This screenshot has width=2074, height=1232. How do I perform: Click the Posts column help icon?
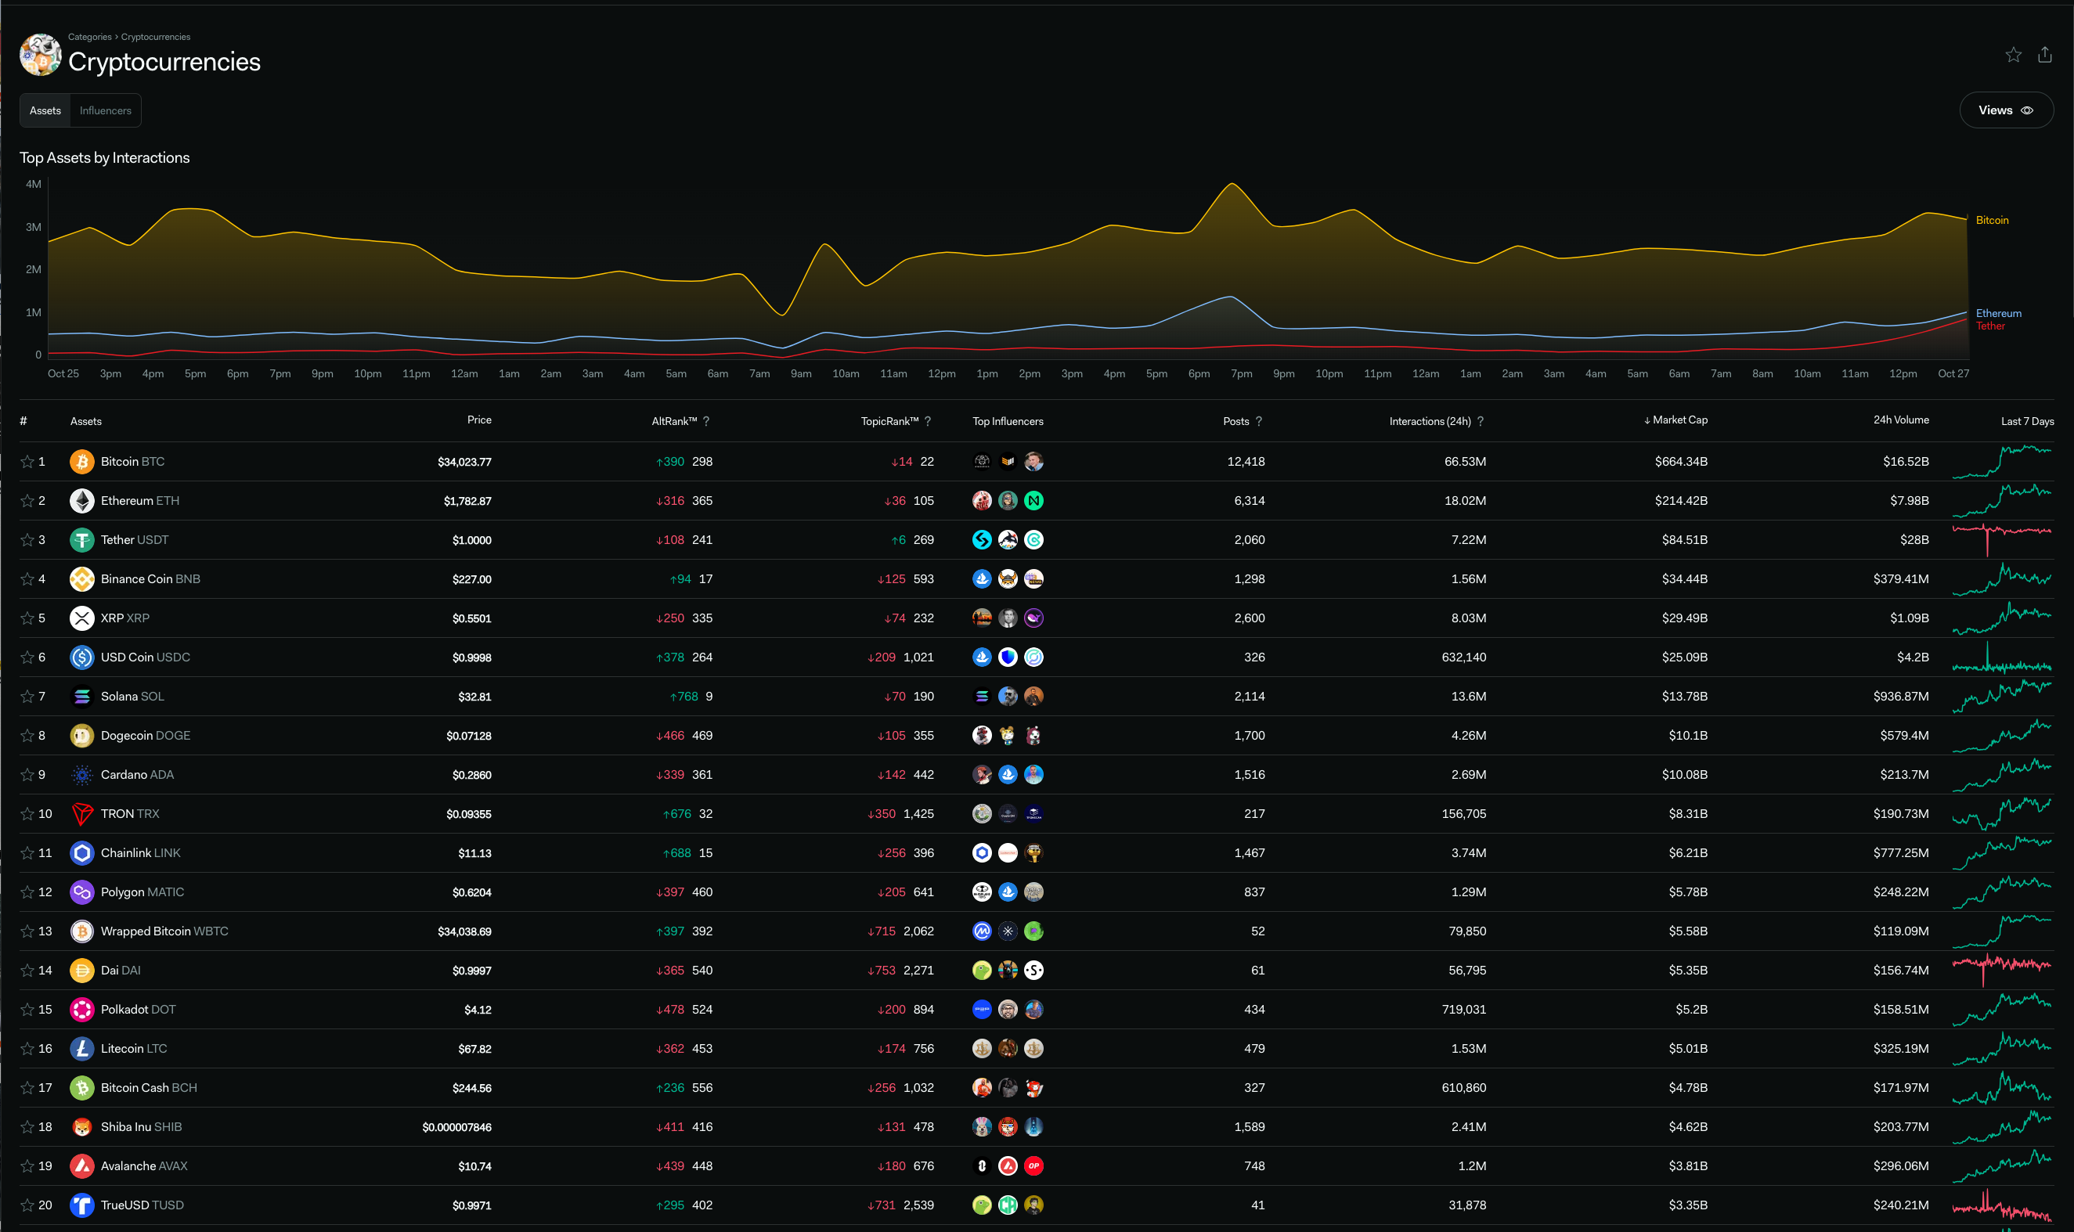pyautogui.click(x=1259, y=422)
